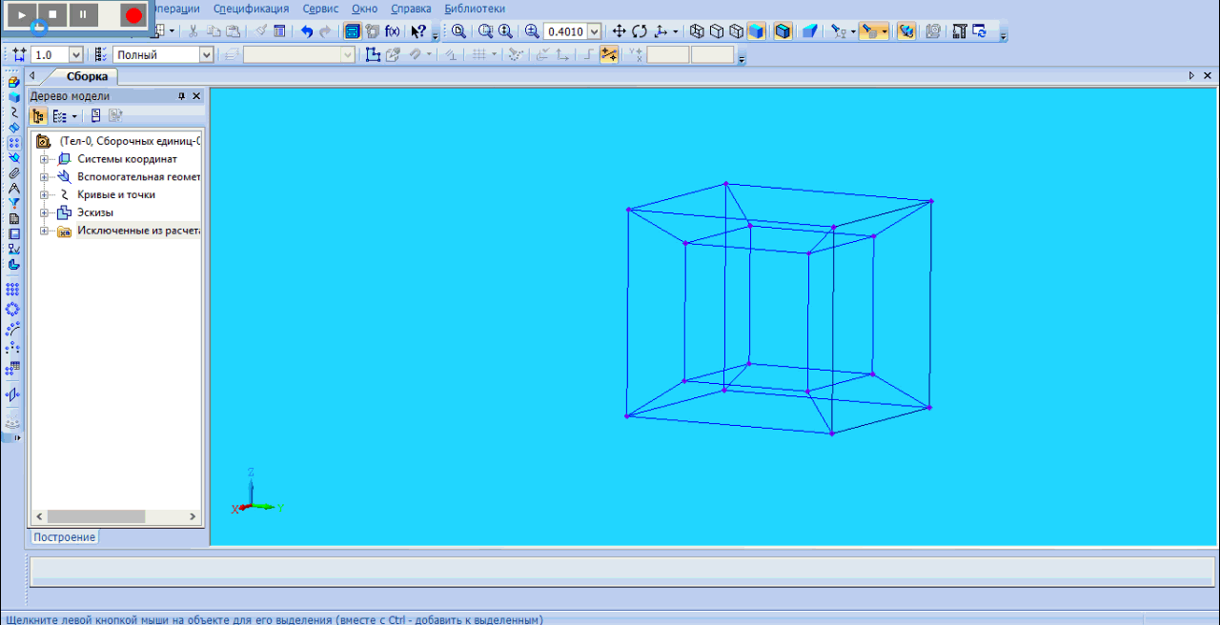Start playback in the recorder overlay
This screenshot has width=1220, height=625.
click(23, 14)
